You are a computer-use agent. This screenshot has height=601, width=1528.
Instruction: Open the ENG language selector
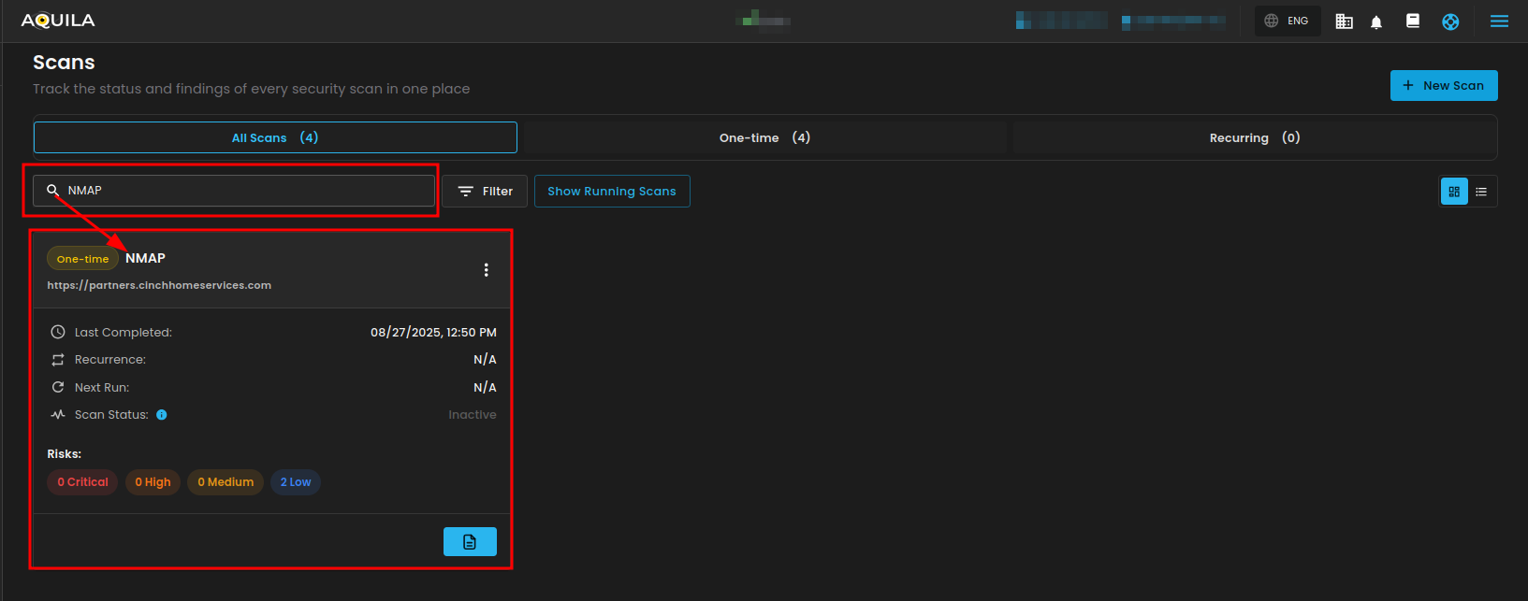point(1288,21)
